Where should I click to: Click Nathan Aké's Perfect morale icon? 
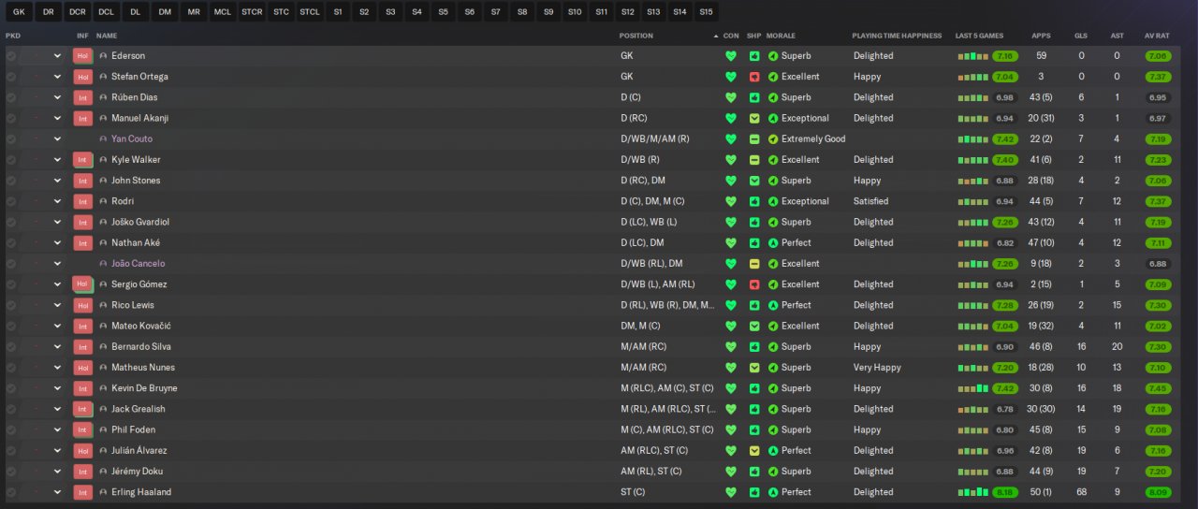tap(773, 243)
